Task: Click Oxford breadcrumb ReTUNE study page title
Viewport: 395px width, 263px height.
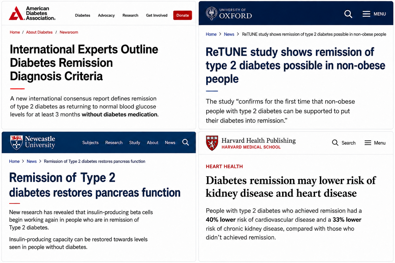Action: pos(314,34)
